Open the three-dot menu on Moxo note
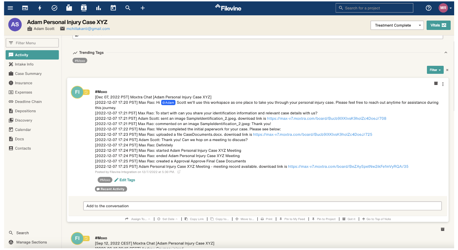 (x=443, y=84)
